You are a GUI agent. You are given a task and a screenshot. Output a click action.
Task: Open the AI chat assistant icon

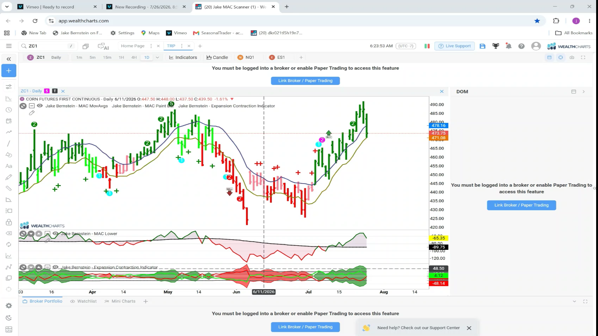[x=103, y=46]
